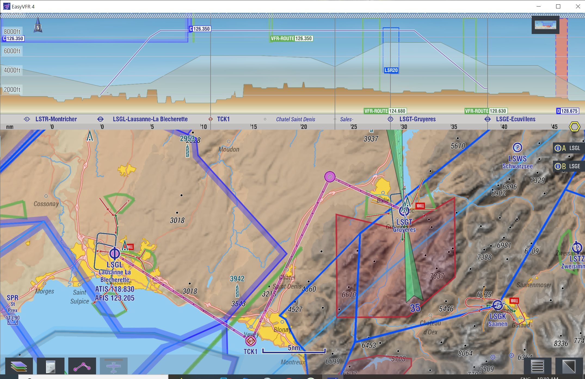The width and height of the screenshot is (585, 379).
Task: Select LSGT-Gruyeres in the route bar
Action: (x=417, y=119)
